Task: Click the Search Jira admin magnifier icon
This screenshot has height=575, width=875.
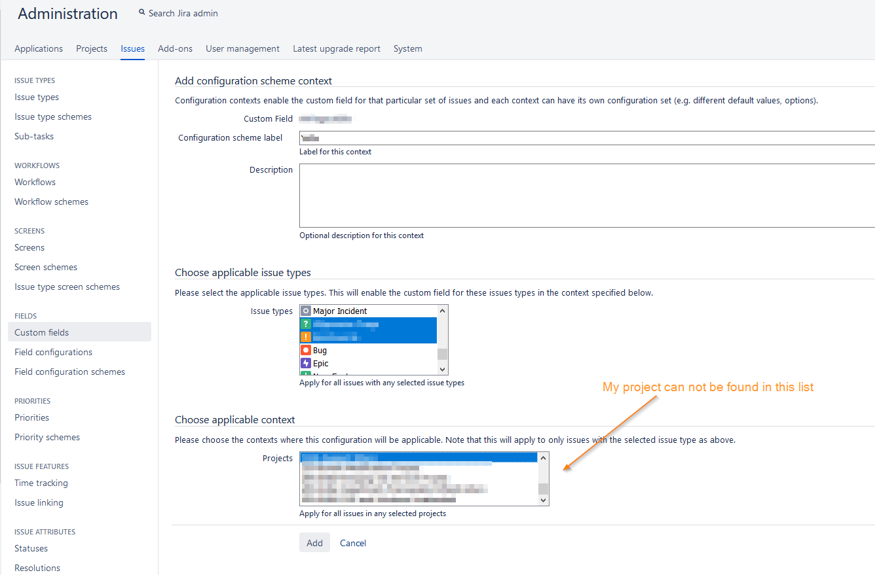Action: click(142, 12)
